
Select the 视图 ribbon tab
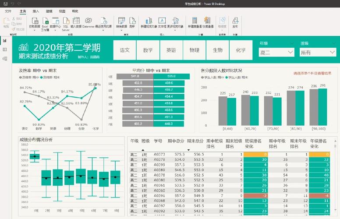pos(62,11)
